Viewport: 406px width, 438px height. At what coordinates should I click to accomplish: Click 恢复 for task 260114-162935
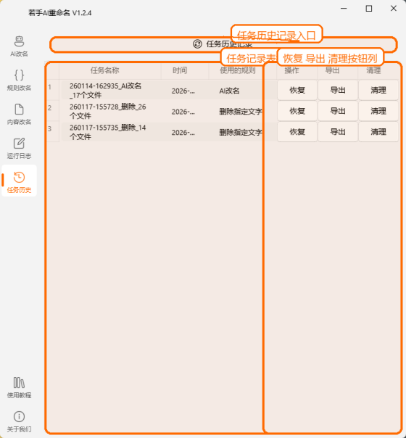click(x=297, y=90)
